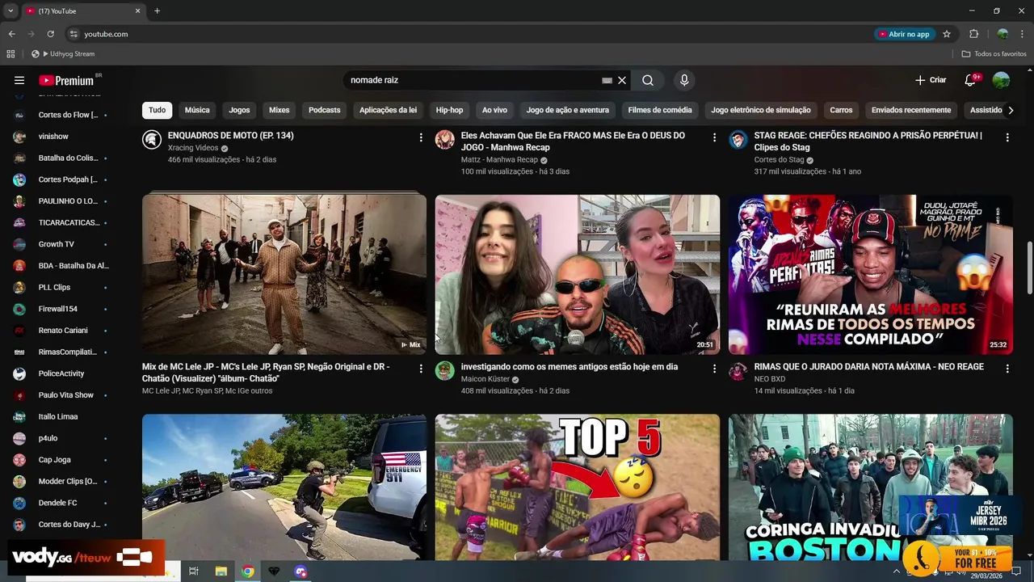The width and height of the screenshot is (1034, 582).
Task: Select the Ao vivo filter chip
Action: [494, 110]
